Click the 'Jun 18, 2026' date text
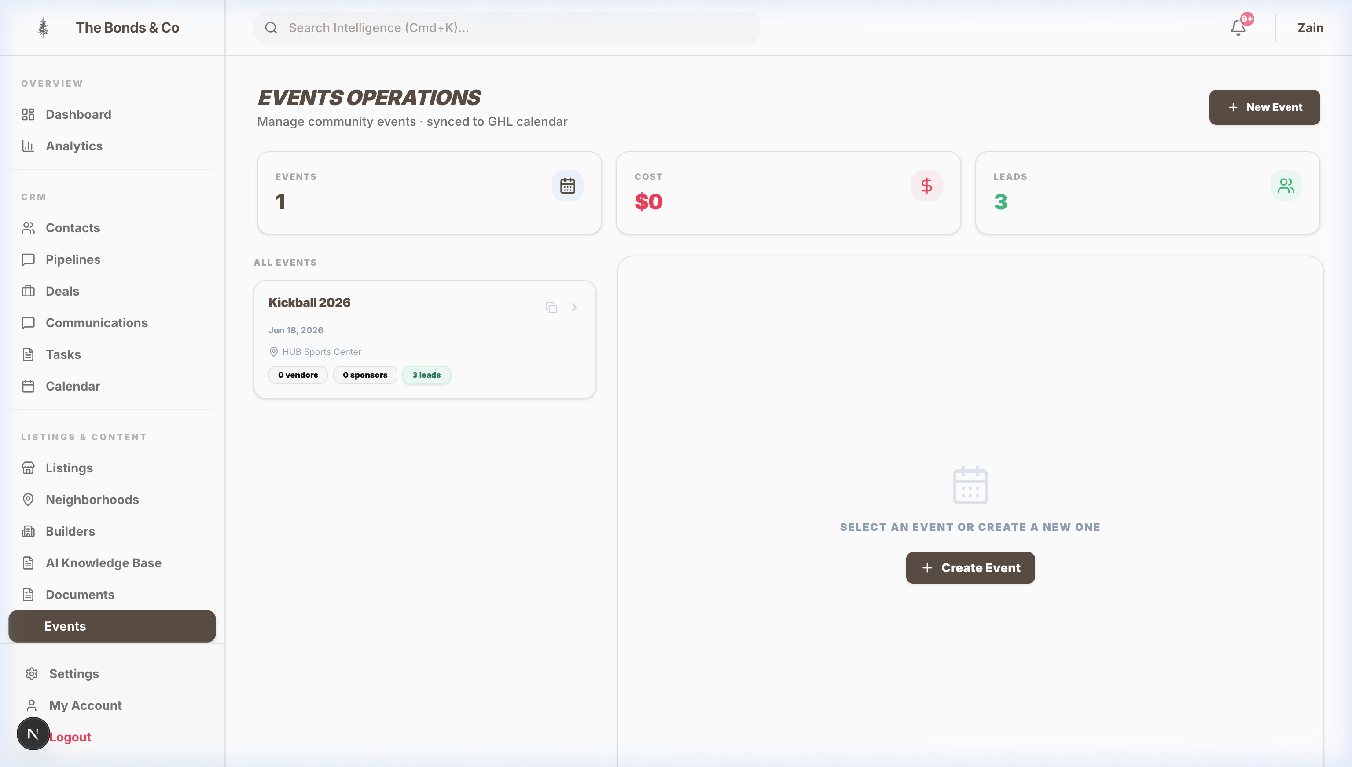Screen dimensions: 1352x767 click(296, 330)
